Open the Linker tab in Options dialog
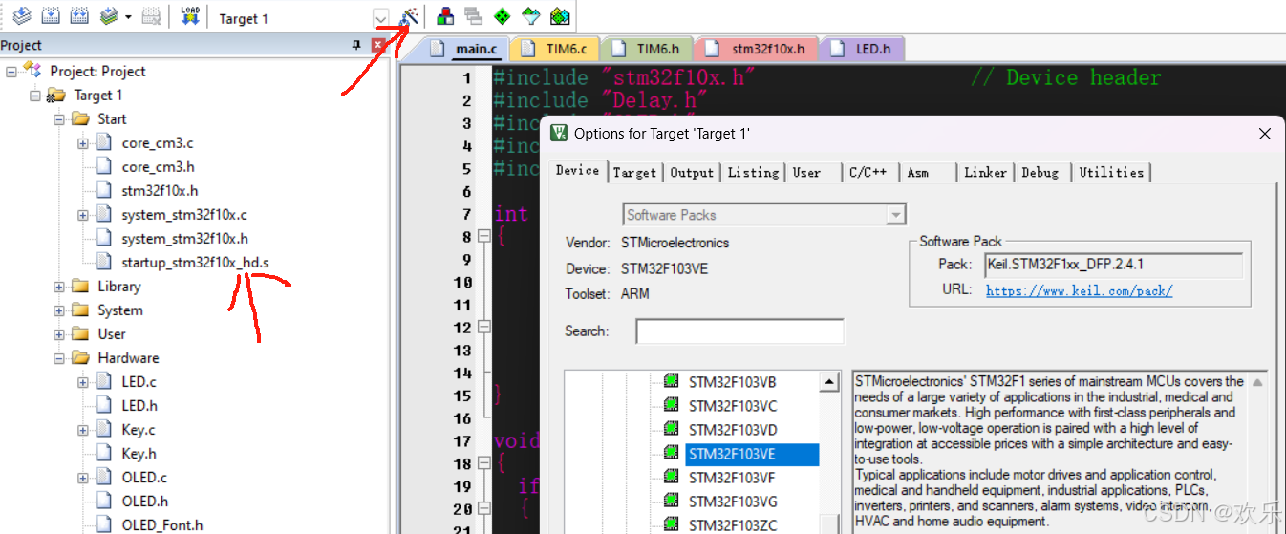The height and width of the screenshot is (534, 1286). coord(985,172)
